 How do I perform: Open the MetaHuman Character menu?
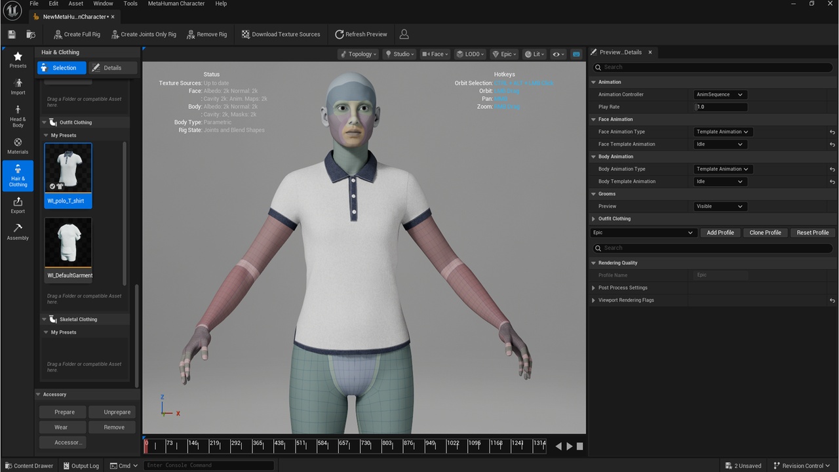tap(176, 4)
